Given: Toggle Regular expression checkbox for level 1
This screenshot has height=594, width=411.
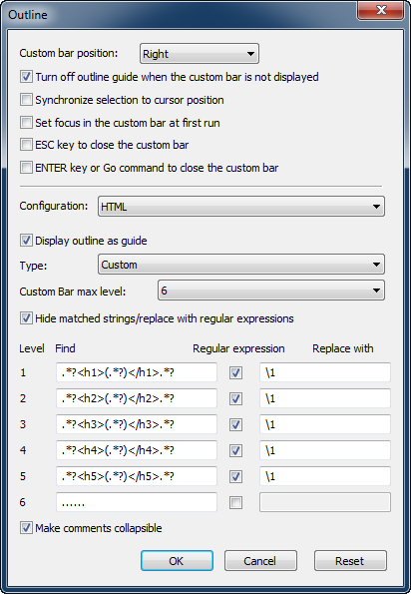Looking at the screenshot, I should coord(235,373).
